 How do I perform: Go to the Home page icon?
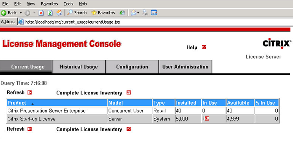59,13
